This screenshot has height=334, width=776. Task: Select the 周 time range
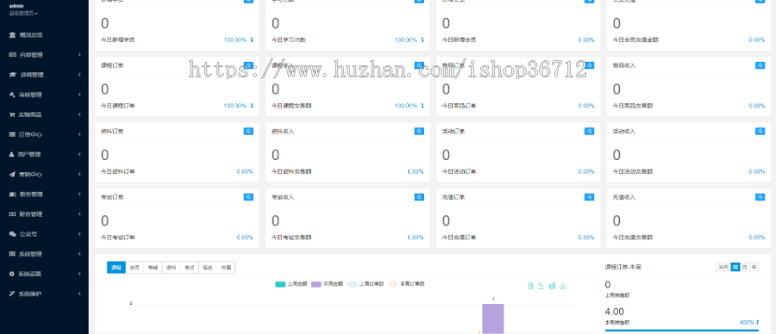(735, 267)
